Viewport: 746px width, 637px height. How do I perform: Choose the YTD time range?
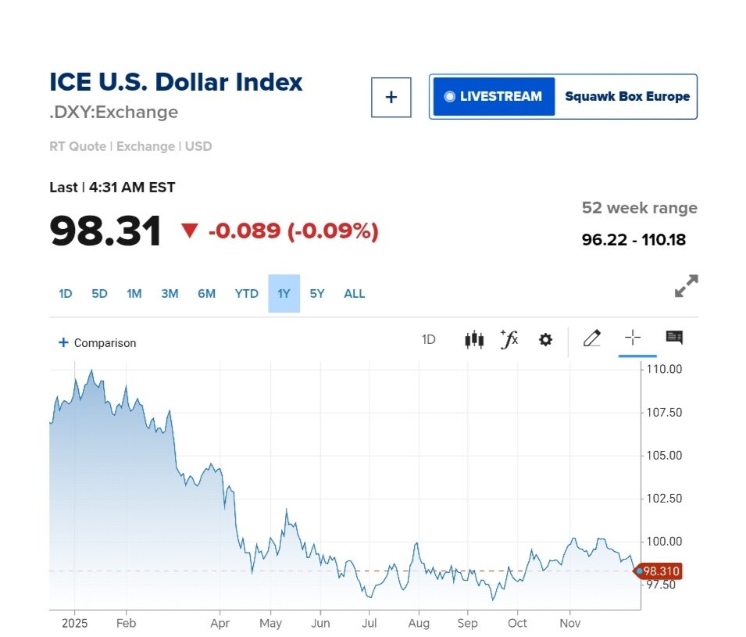click(246, 294)
